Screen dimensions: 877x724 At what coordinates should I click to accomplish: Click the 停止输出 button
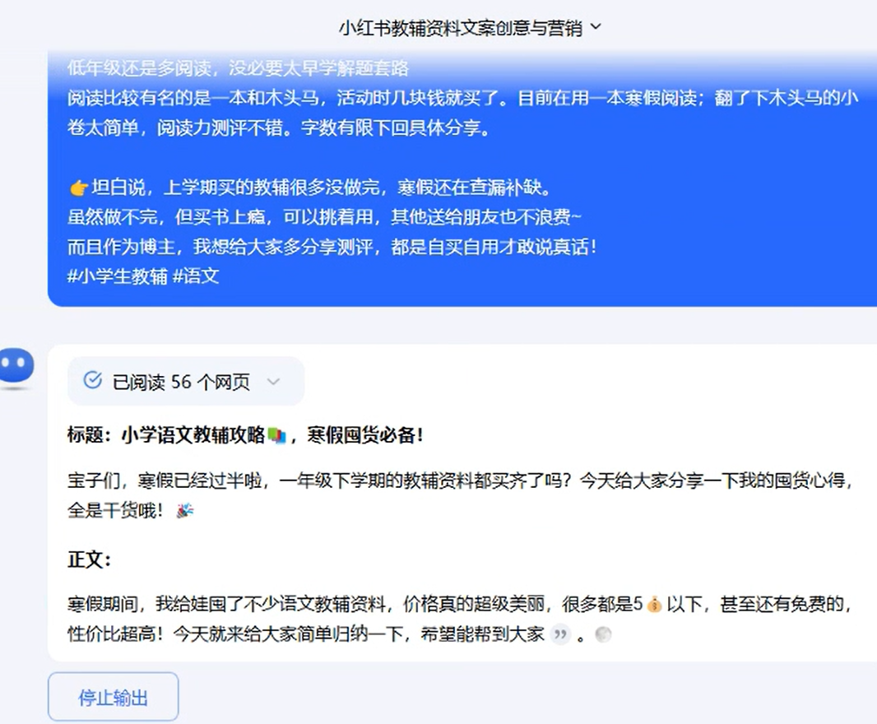coord(113,697)
